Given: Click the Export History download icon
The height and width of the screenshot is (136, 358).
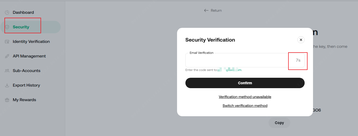Looking at the screenshot, I should point(7,85).
